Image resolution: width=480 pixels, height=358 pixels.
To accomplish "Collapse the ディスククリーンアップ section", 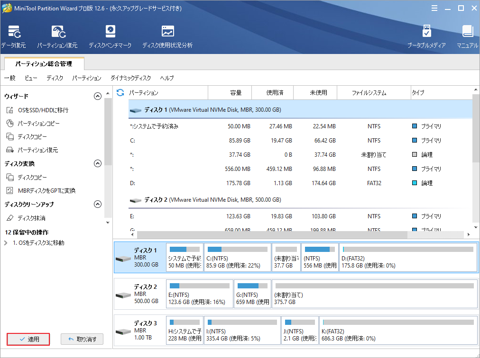I will point(97,204).
